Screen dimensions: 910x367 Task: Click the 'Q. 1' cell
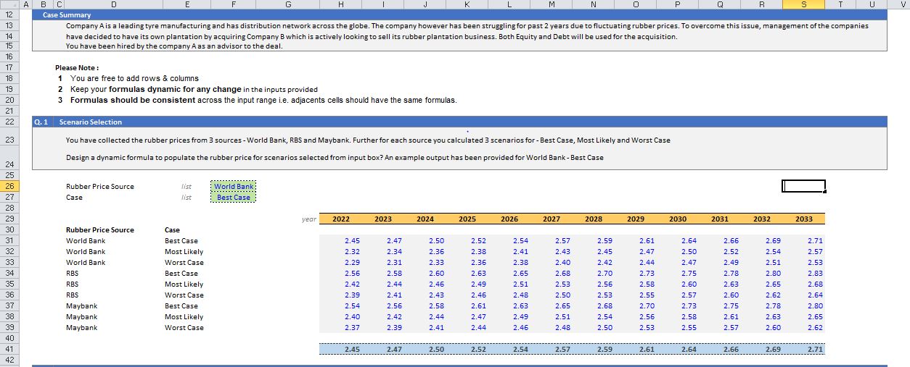pos(42,122)
